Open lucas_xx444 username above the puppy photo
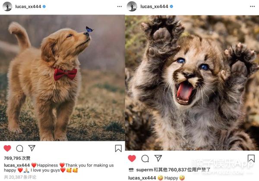259x181 pixels. tap(28, 6)
